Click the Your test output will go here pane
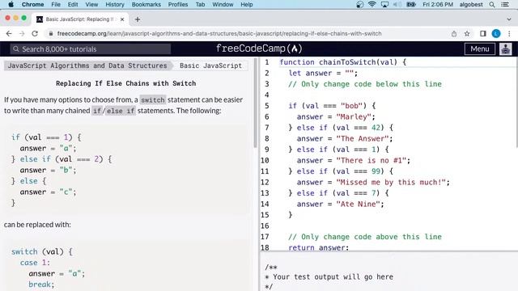This screenshot has height=291, width=518. click(388, 272)
